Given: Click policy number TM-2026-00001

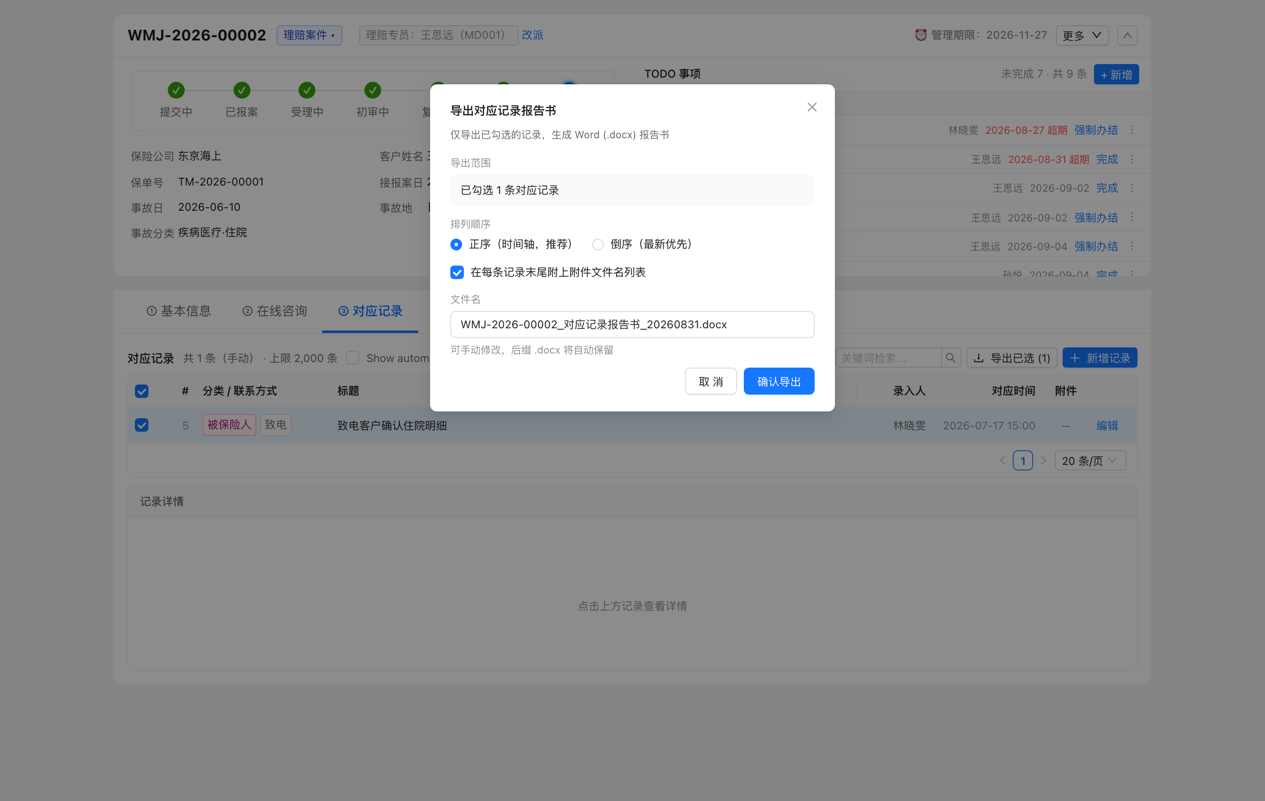Looking at the screenshot, I should (x=221, y=182).
